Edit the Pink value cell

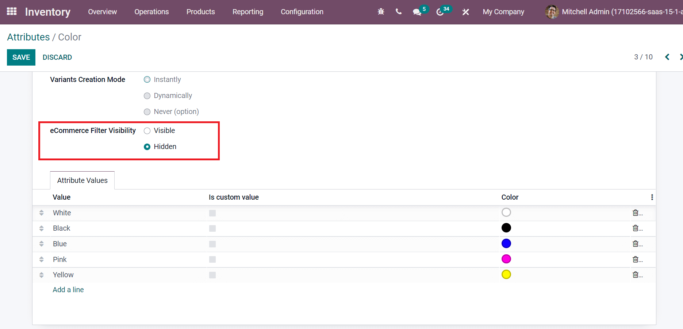pos(128,259)
